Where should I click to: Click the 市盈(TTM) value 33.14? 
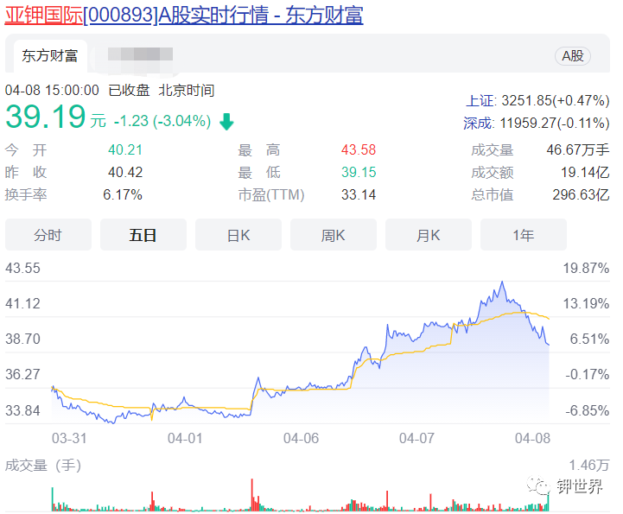359,194
